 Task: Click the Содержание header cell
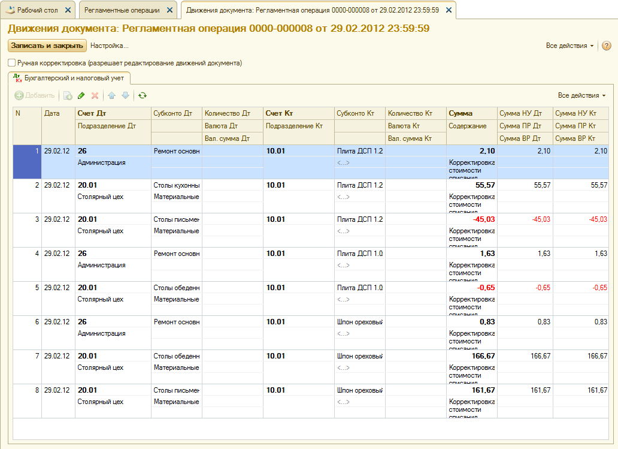[471, 126]
